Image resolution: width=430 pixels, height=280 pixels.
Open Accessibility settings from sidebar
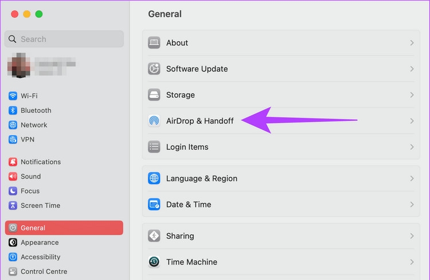[40, 257]
